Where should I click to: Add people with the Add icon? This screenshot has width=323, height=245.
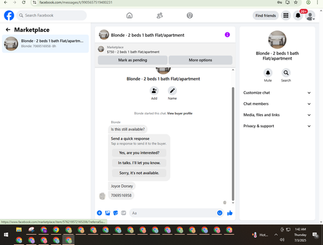tap(154, 91)
